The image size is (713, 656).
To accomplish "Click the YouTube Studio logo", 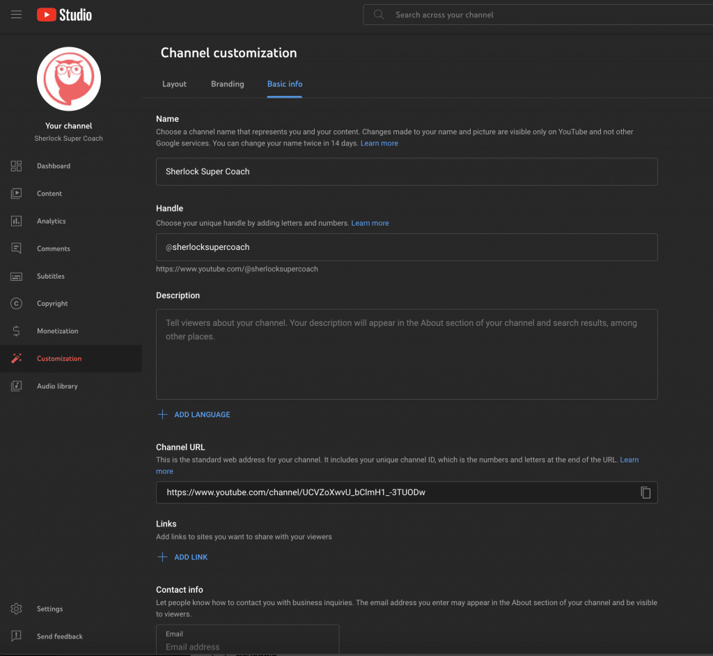I will (x=63, y=14).
